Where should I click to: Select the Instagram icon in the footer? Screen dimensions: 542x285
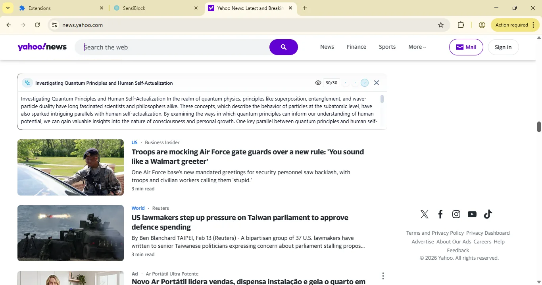(456, 214)
